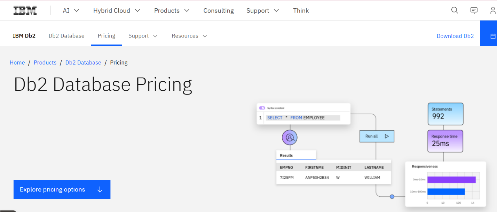Click the down arrow on Explore pricing options
This screenshot has width=497, height=212.
[x=100, y=189]
